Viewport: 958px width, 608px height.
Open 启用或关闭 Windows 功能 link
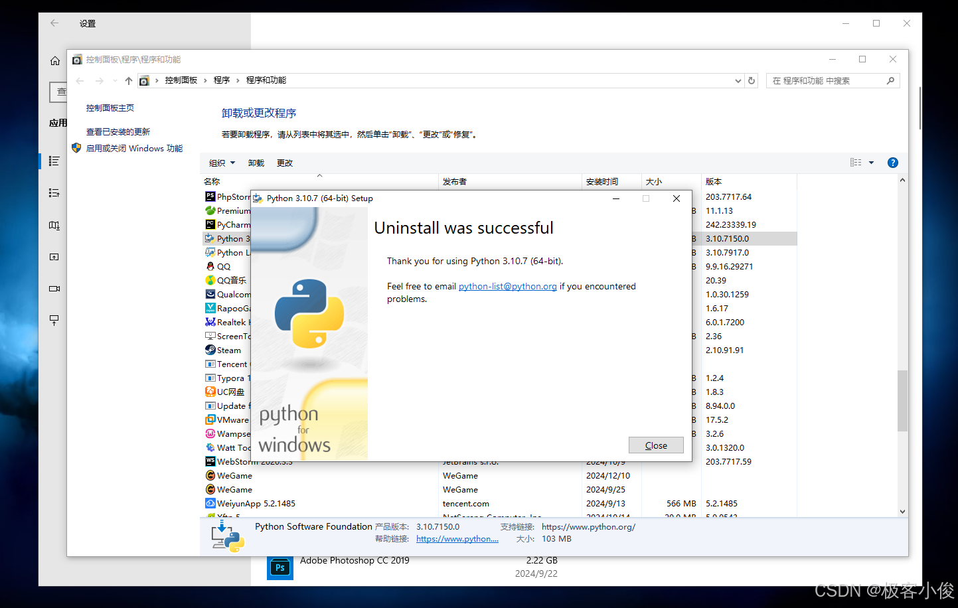pyautogui.click(x=134, y=148)
